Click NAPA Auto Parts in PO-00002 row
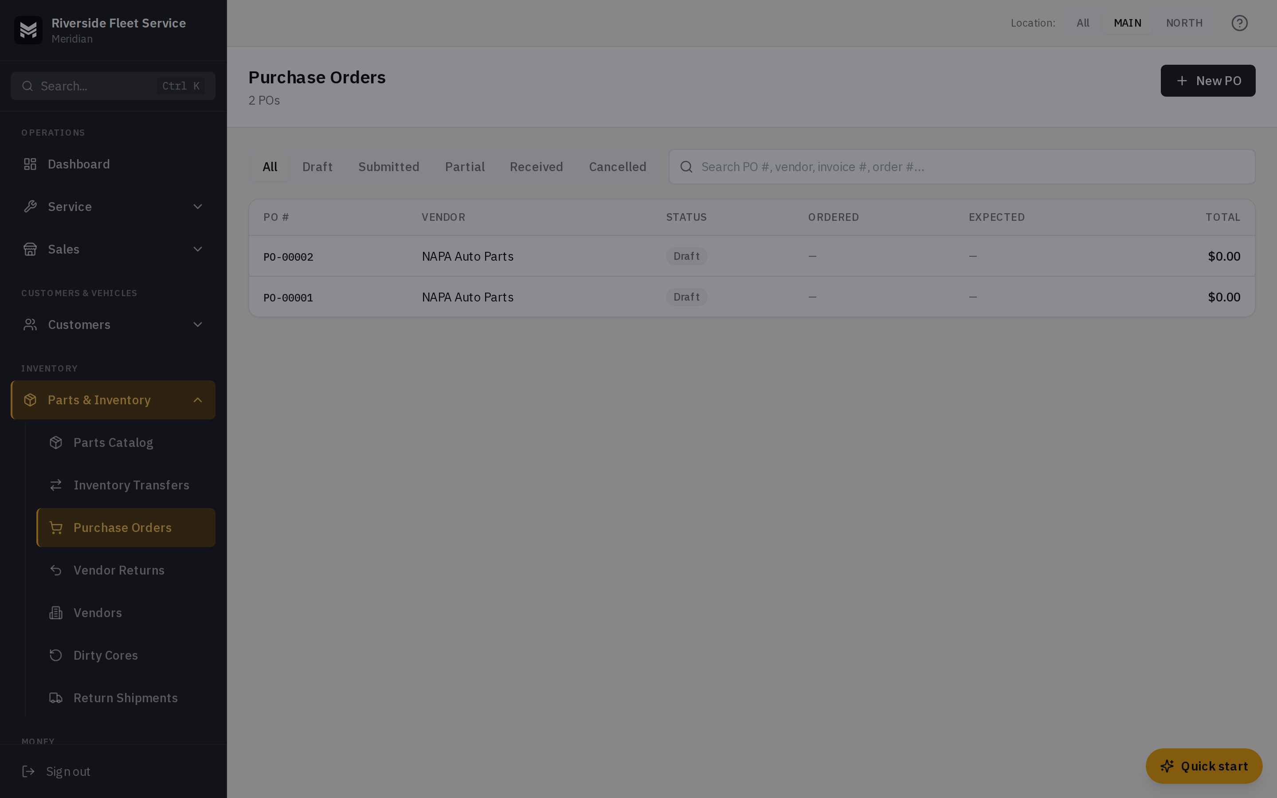 (467, 257)
